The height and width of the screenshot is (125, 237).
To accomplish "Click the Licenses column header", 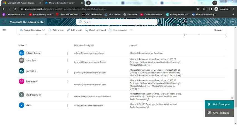I will (134, 45).
